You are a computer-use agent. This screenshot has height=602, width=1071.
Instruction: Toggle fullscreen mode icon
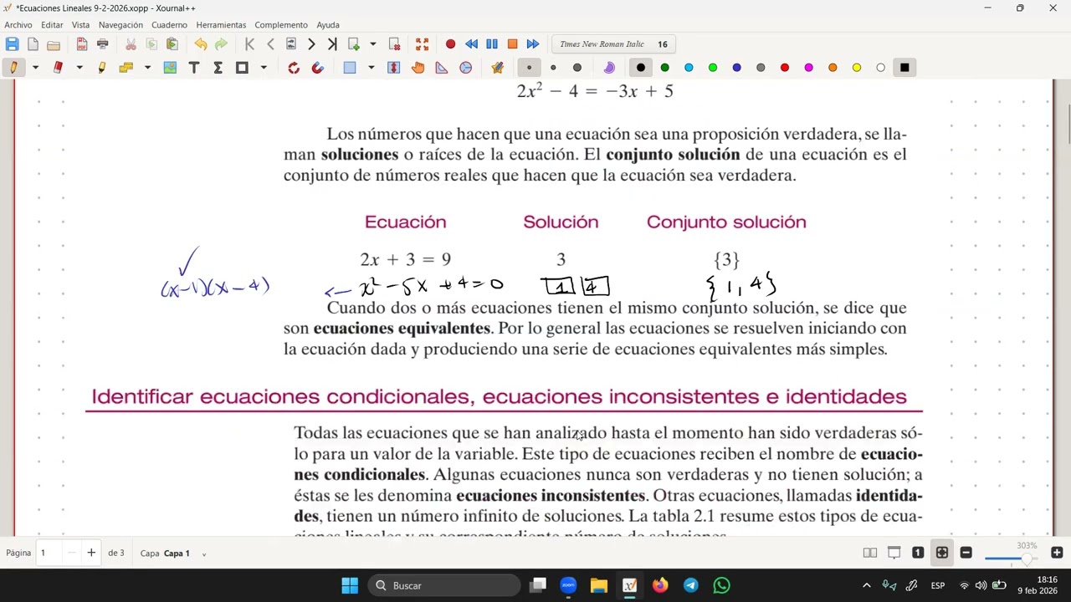click(423, 44)
